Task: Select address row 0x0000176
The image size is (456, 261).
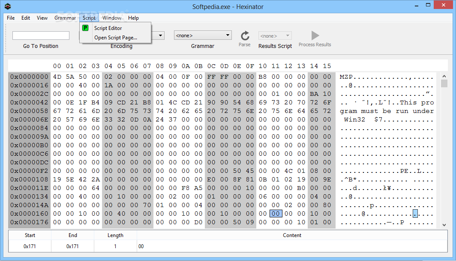Action: click(29, 222)
